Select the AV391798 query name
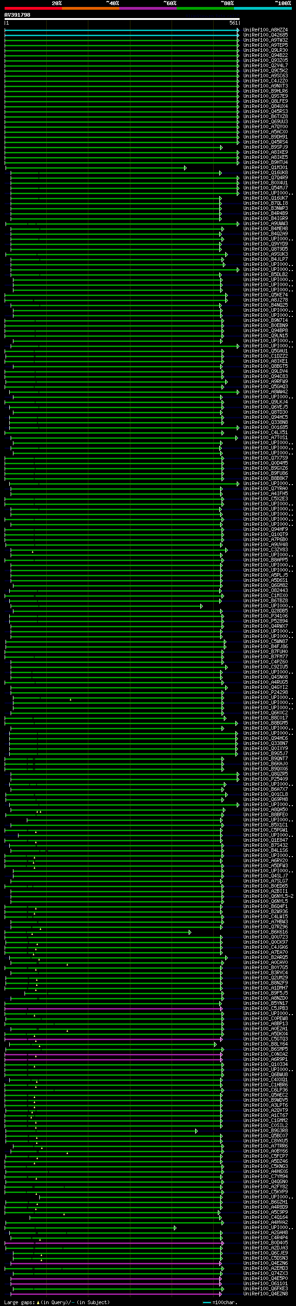Viewport: 296px width, 1306px height. pos(17,15)
